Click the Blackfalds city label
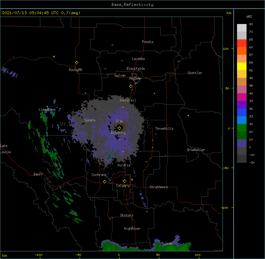The height and width of the screenshot is (259, 265). (136, 69)
